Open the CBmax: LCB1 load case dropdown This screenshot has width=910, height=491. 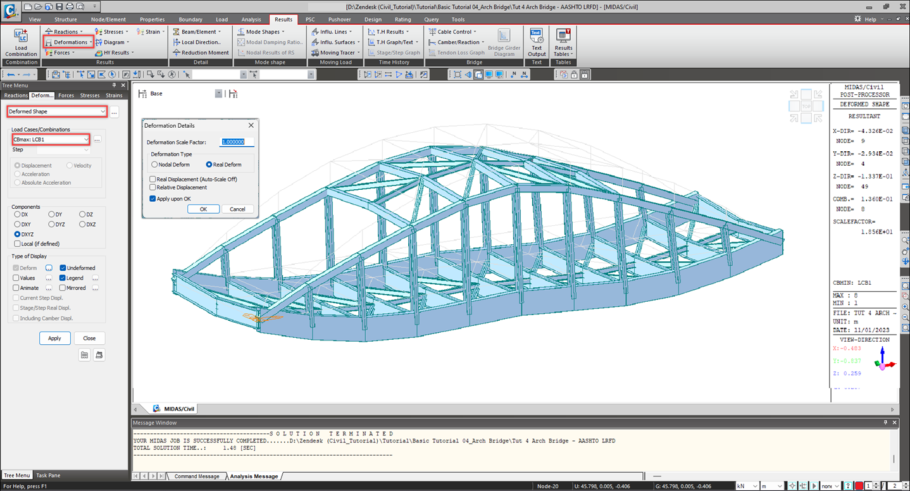51,139
